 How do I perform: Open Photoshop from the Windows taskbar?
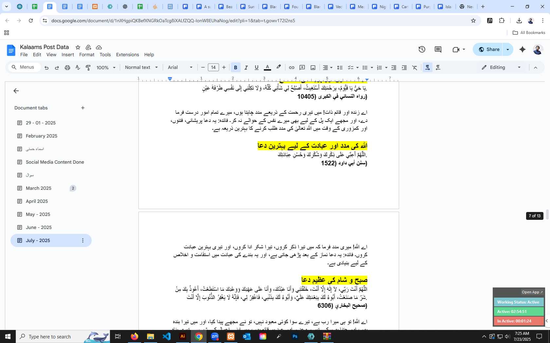click(295, 336)
